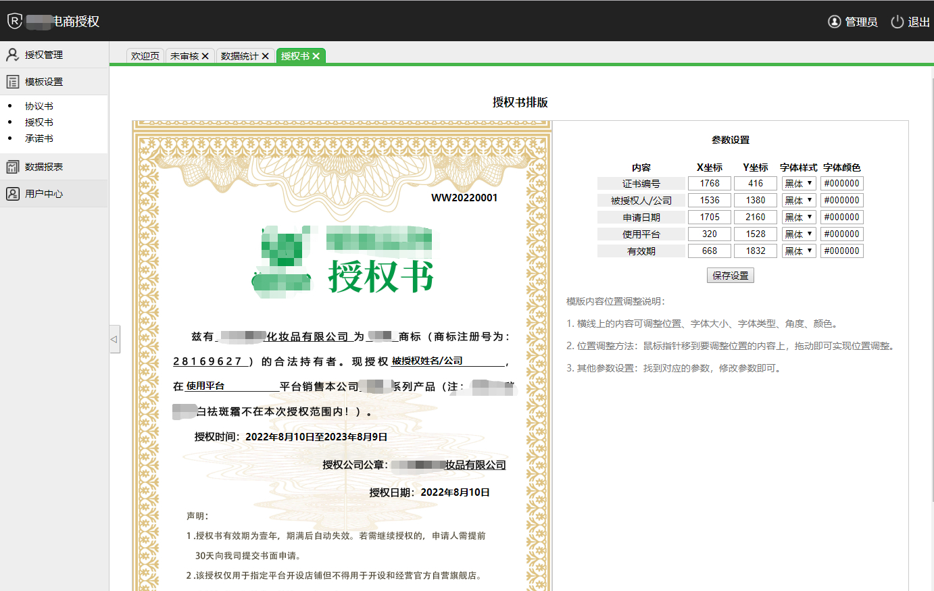The height and width of the screenshot is (591, 934).
Task: Click the 数据报表 chart icon in sidebar
Action: [x=12, y=167]
